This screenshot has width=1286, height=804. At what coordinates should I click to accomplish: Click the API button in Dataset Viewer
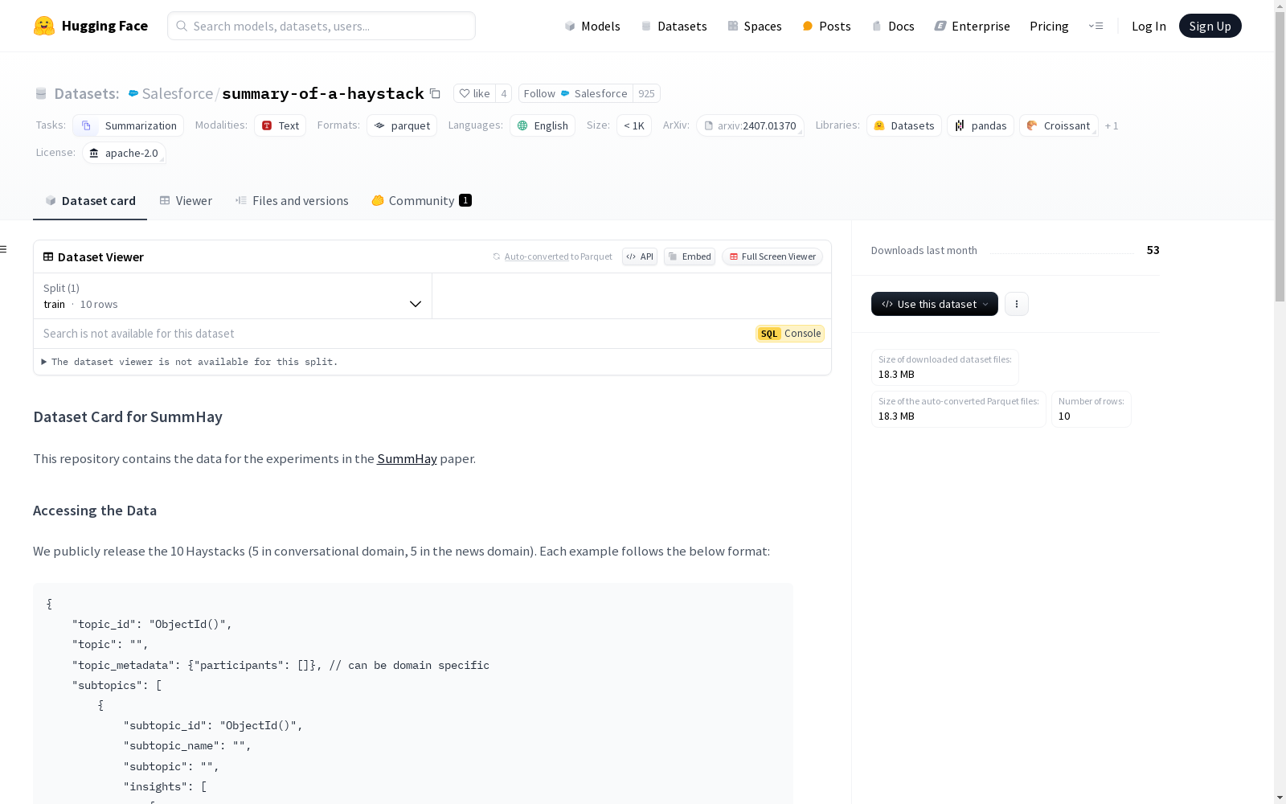(640, 256)
